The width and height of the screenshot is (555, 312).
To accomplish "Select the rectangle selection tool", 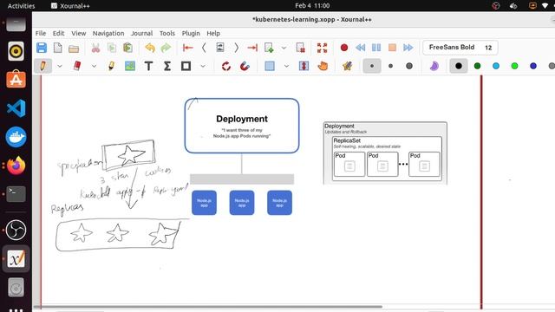I will click(x=270, y=66).
